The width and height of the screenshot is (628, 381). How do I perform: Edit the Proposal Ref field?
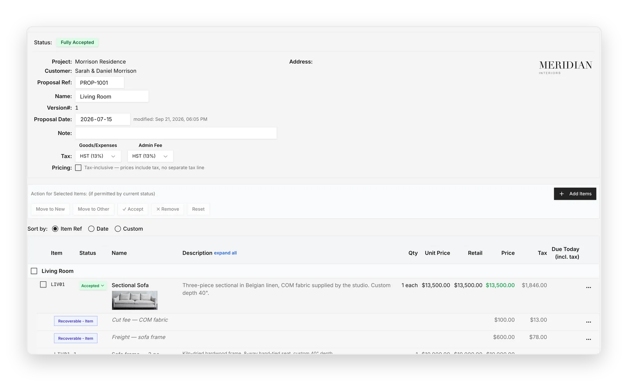[99, 83]
